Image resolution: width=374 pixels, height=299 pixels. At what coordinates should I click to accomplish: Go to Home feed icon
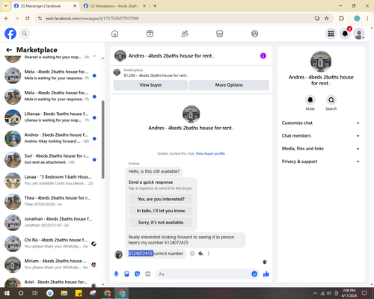click(x=114, y=34)
